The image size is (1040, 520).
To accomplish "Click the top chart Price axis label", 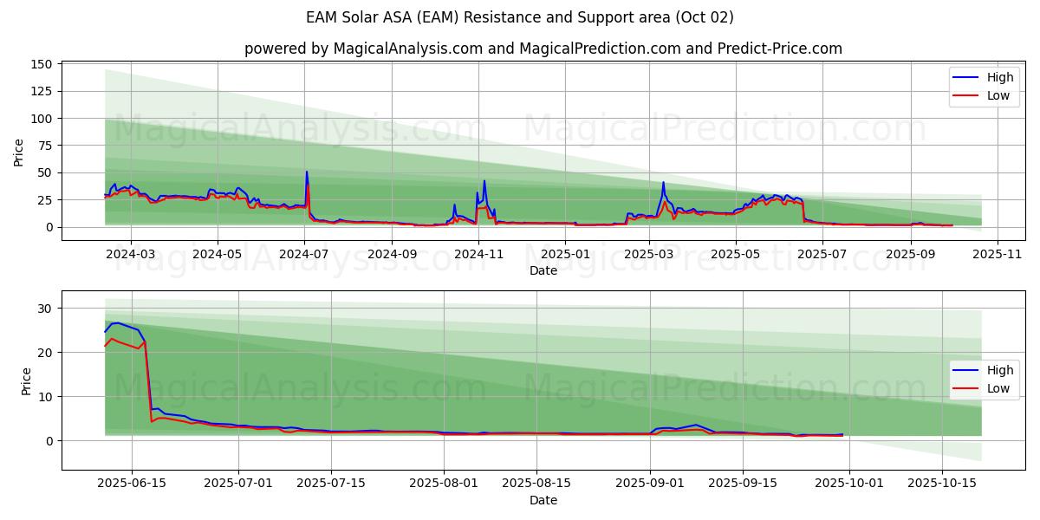I will [x=19, y=151].
